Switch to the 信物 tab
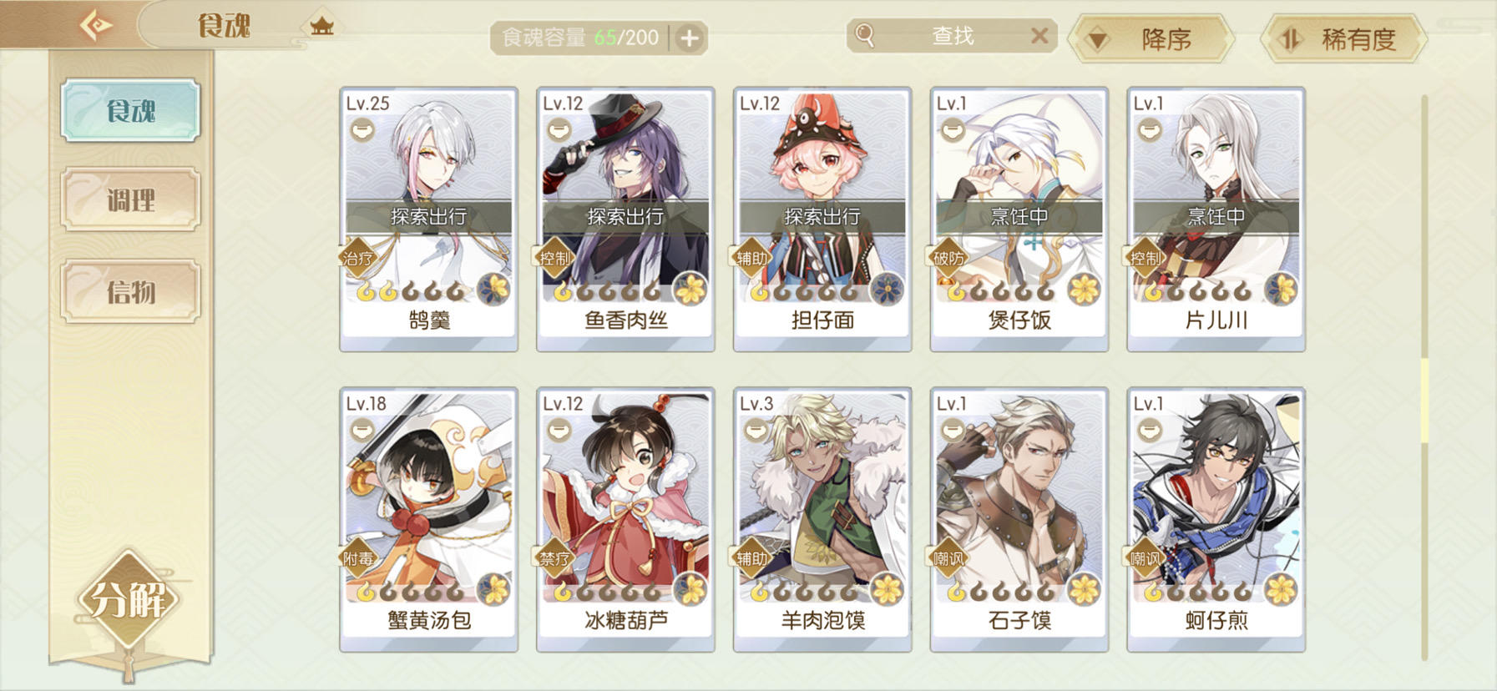The width and height of the screenshot is (1497, 691). click(x=130, y=291)
